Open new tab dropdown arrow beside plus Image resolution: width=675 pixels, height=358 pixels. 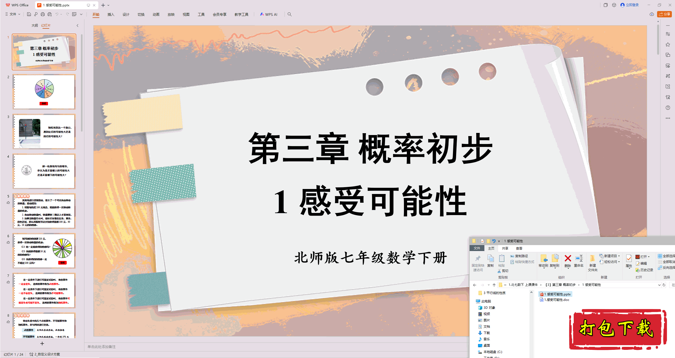[x=108, y=5]
